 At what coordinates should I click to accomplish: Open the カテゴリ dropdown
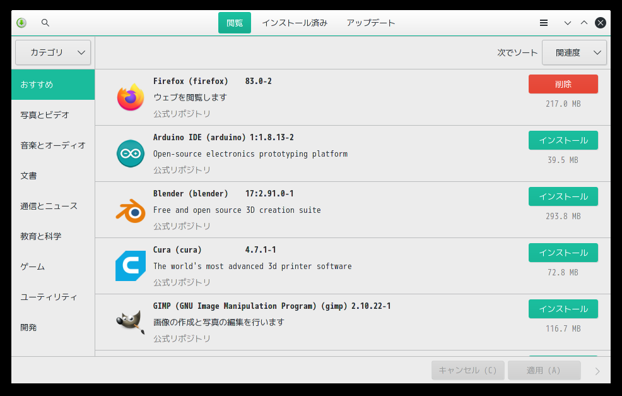pyautogui.click(x=53, y=52)
